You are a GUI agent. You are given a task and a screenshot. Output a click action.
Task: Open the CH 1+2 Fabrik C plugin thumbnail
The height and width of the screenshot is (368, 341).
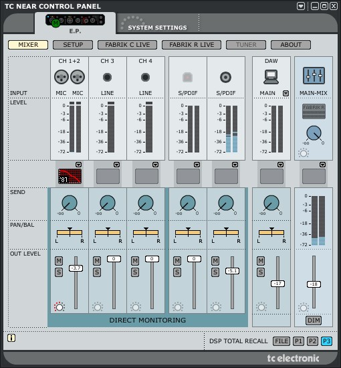70,176
